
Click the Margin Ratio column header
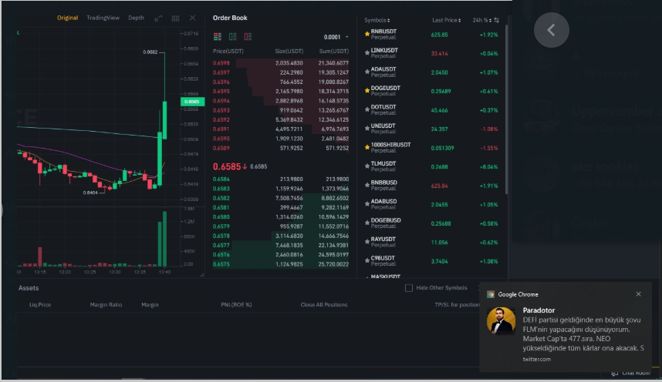tap(106, 304)
